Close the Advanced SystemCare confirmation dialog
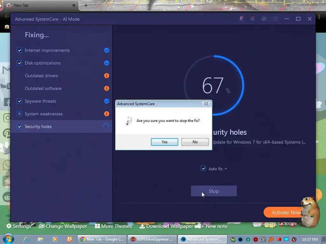This screenshot has height=244, width=326. point(206,104)
